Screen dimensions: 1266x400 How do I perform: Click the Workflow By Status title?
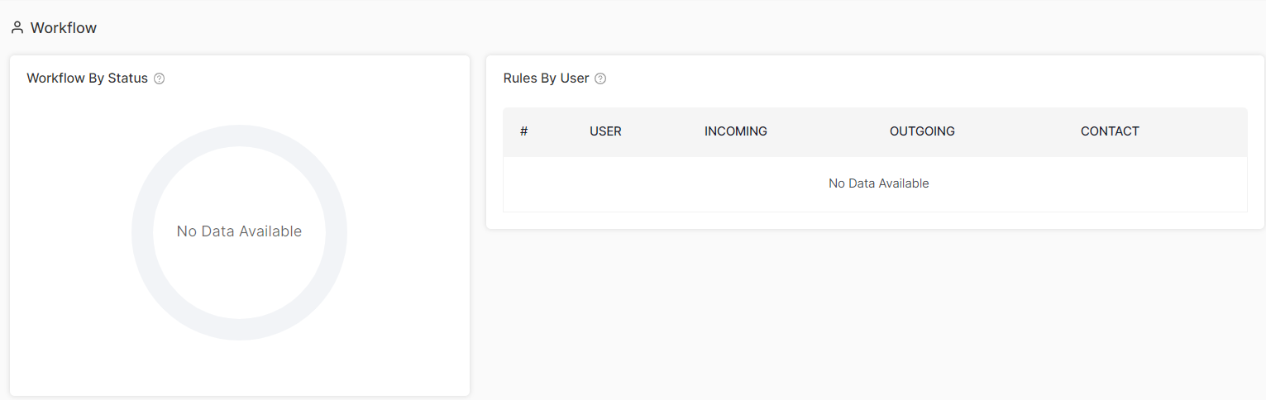click(x=87, y=79)
